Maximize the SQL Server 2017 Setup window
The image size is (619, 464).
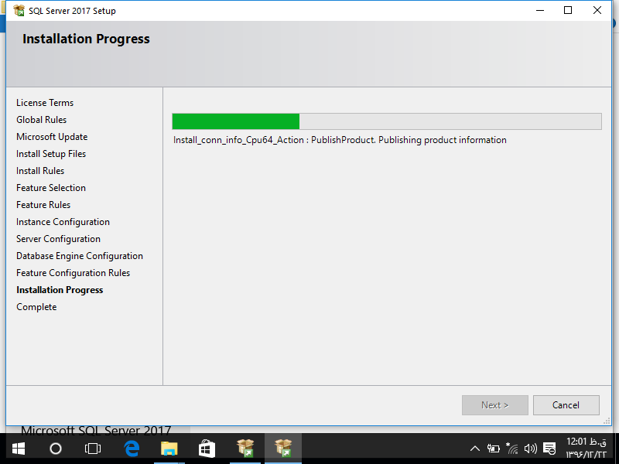coord(568,11)
